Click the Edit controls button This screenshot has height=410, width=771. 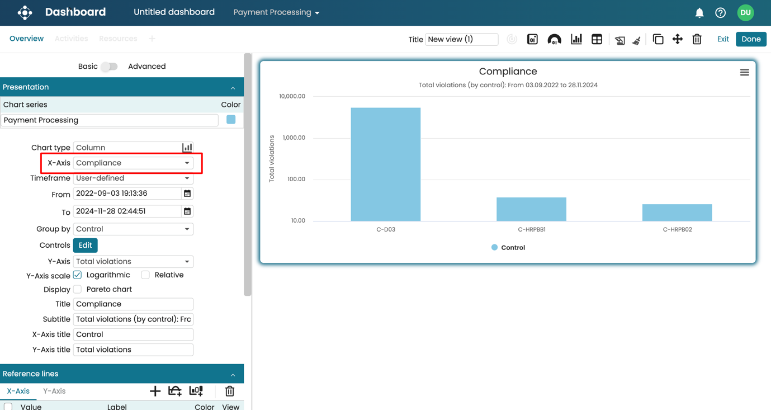(85, 246)
